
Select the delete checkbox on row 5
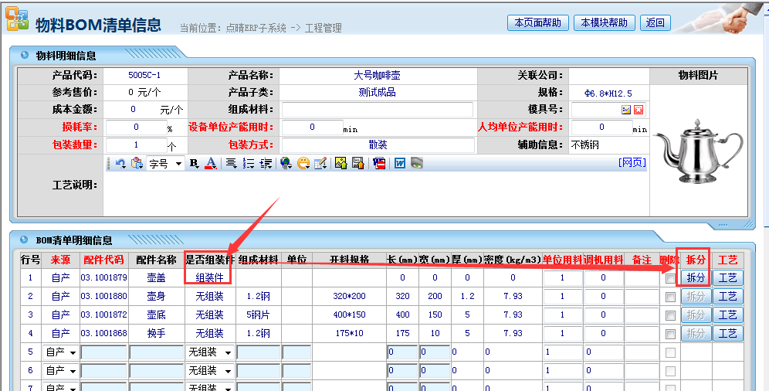(x=669, y=352)
